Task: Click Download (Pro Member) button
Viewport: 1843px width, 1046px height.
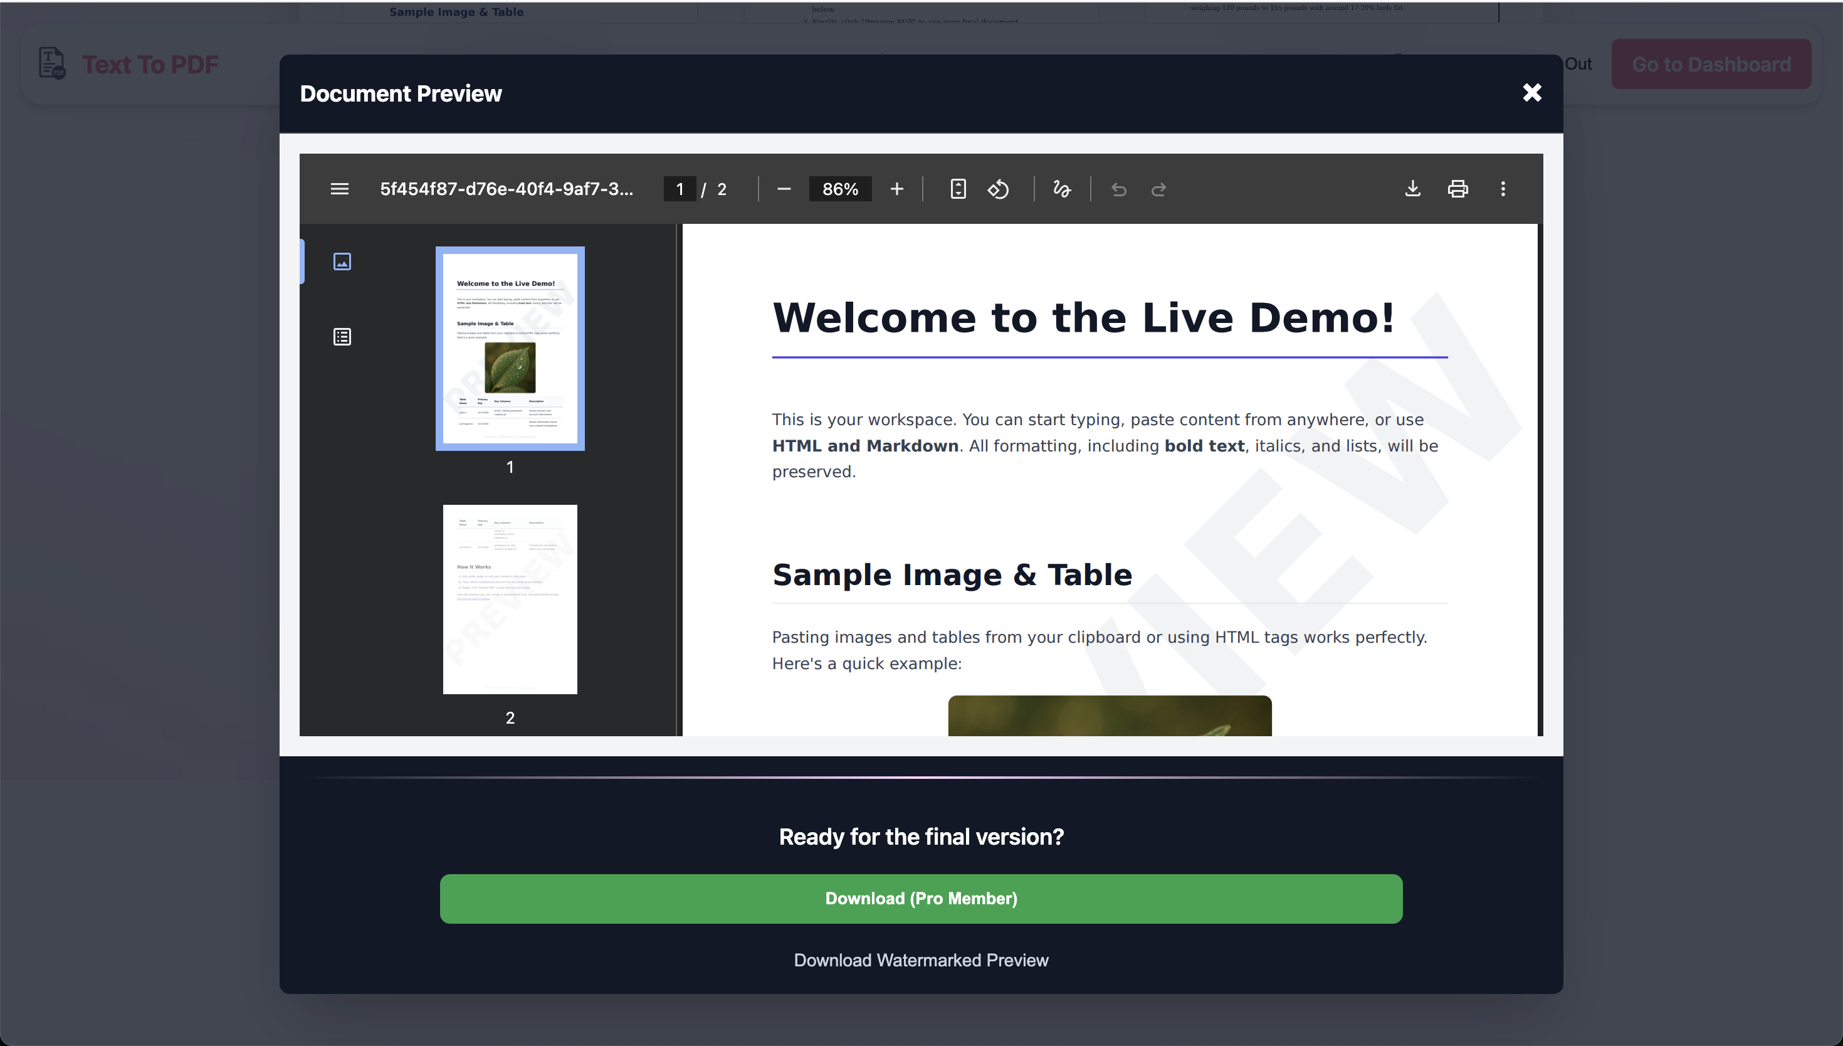Action: [x=921, y=899]
